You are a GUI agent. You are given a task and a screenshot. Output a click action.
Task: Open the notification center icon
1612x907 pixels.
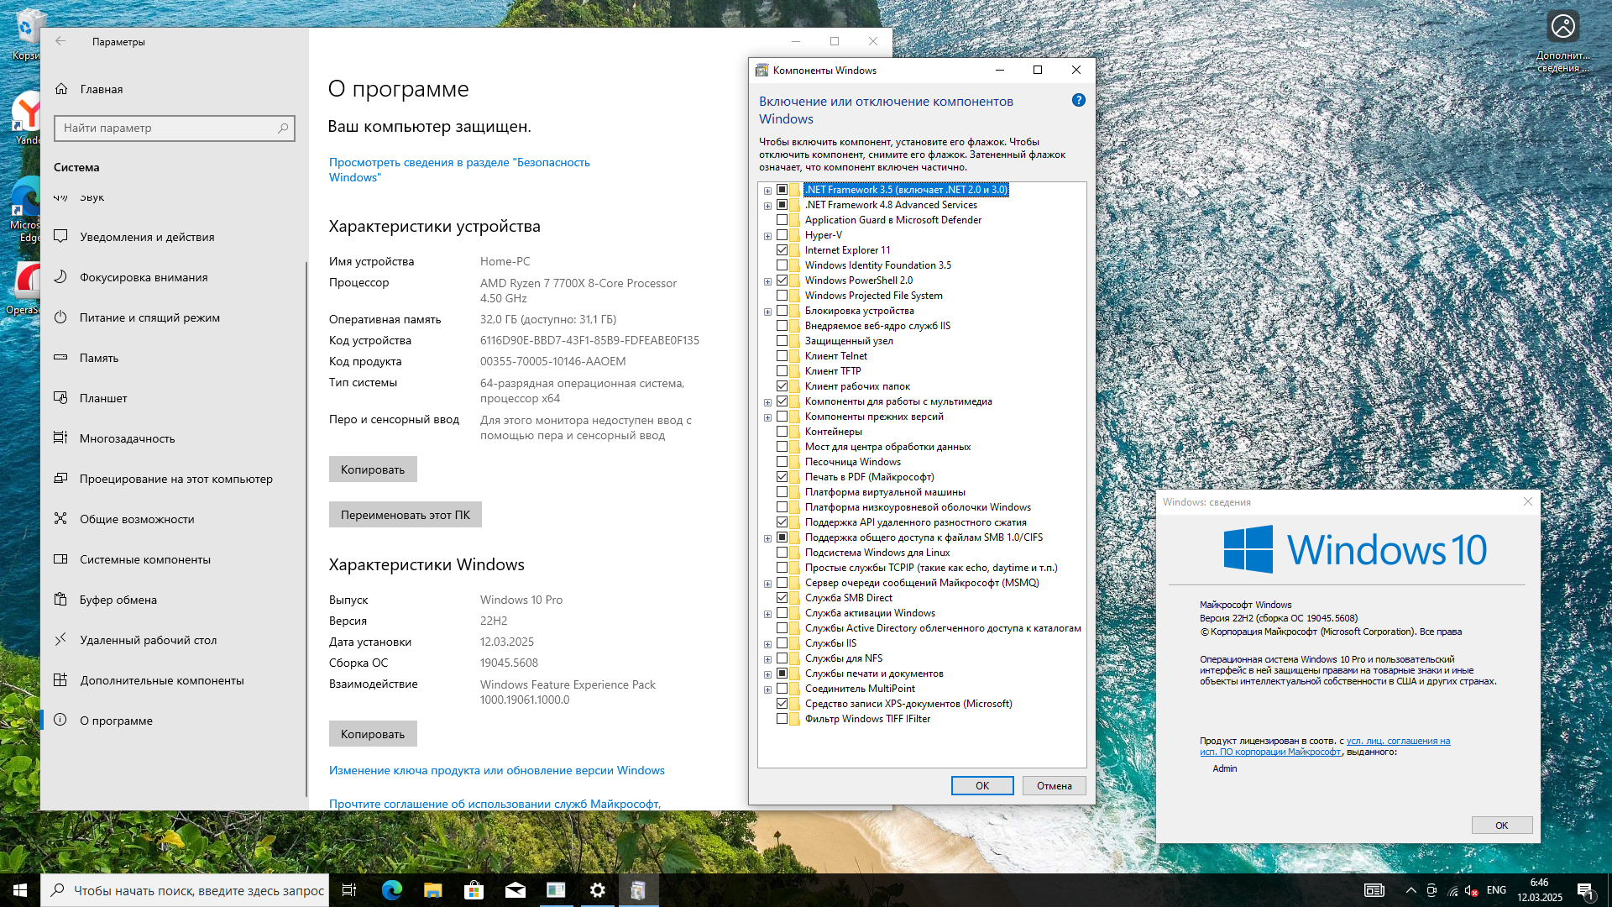click(x=1585, y=890)
